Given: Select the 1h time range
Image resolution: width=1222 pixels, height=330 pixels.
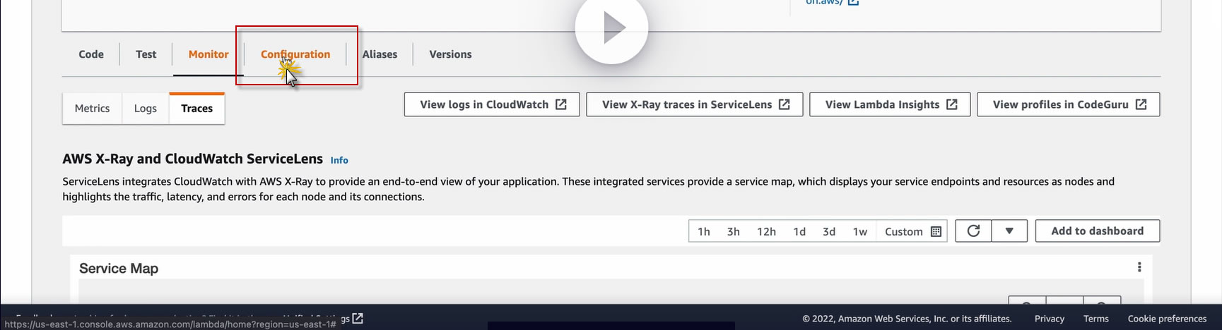Looking at the screenshot, I should pyautogui.click(x=704, y=231).
